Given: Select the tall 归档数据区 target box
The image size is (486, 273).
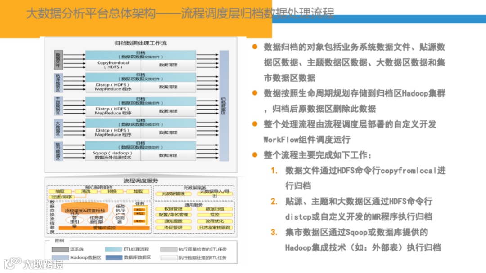Looking at the screenshot, I should pos(224,106).
